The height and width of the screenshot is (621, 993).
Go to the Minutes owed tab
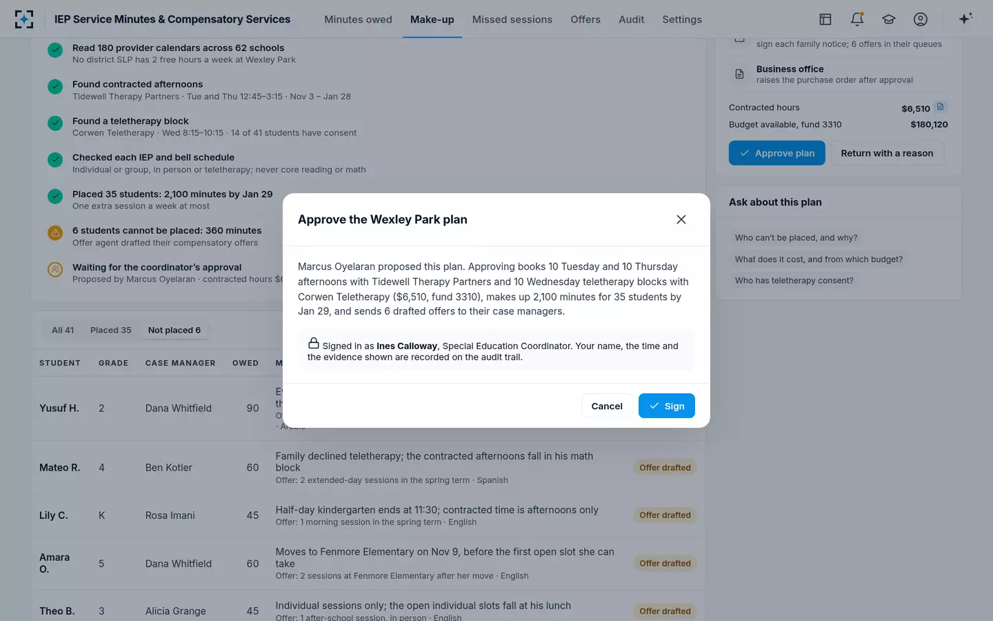[x=358, y=19]
